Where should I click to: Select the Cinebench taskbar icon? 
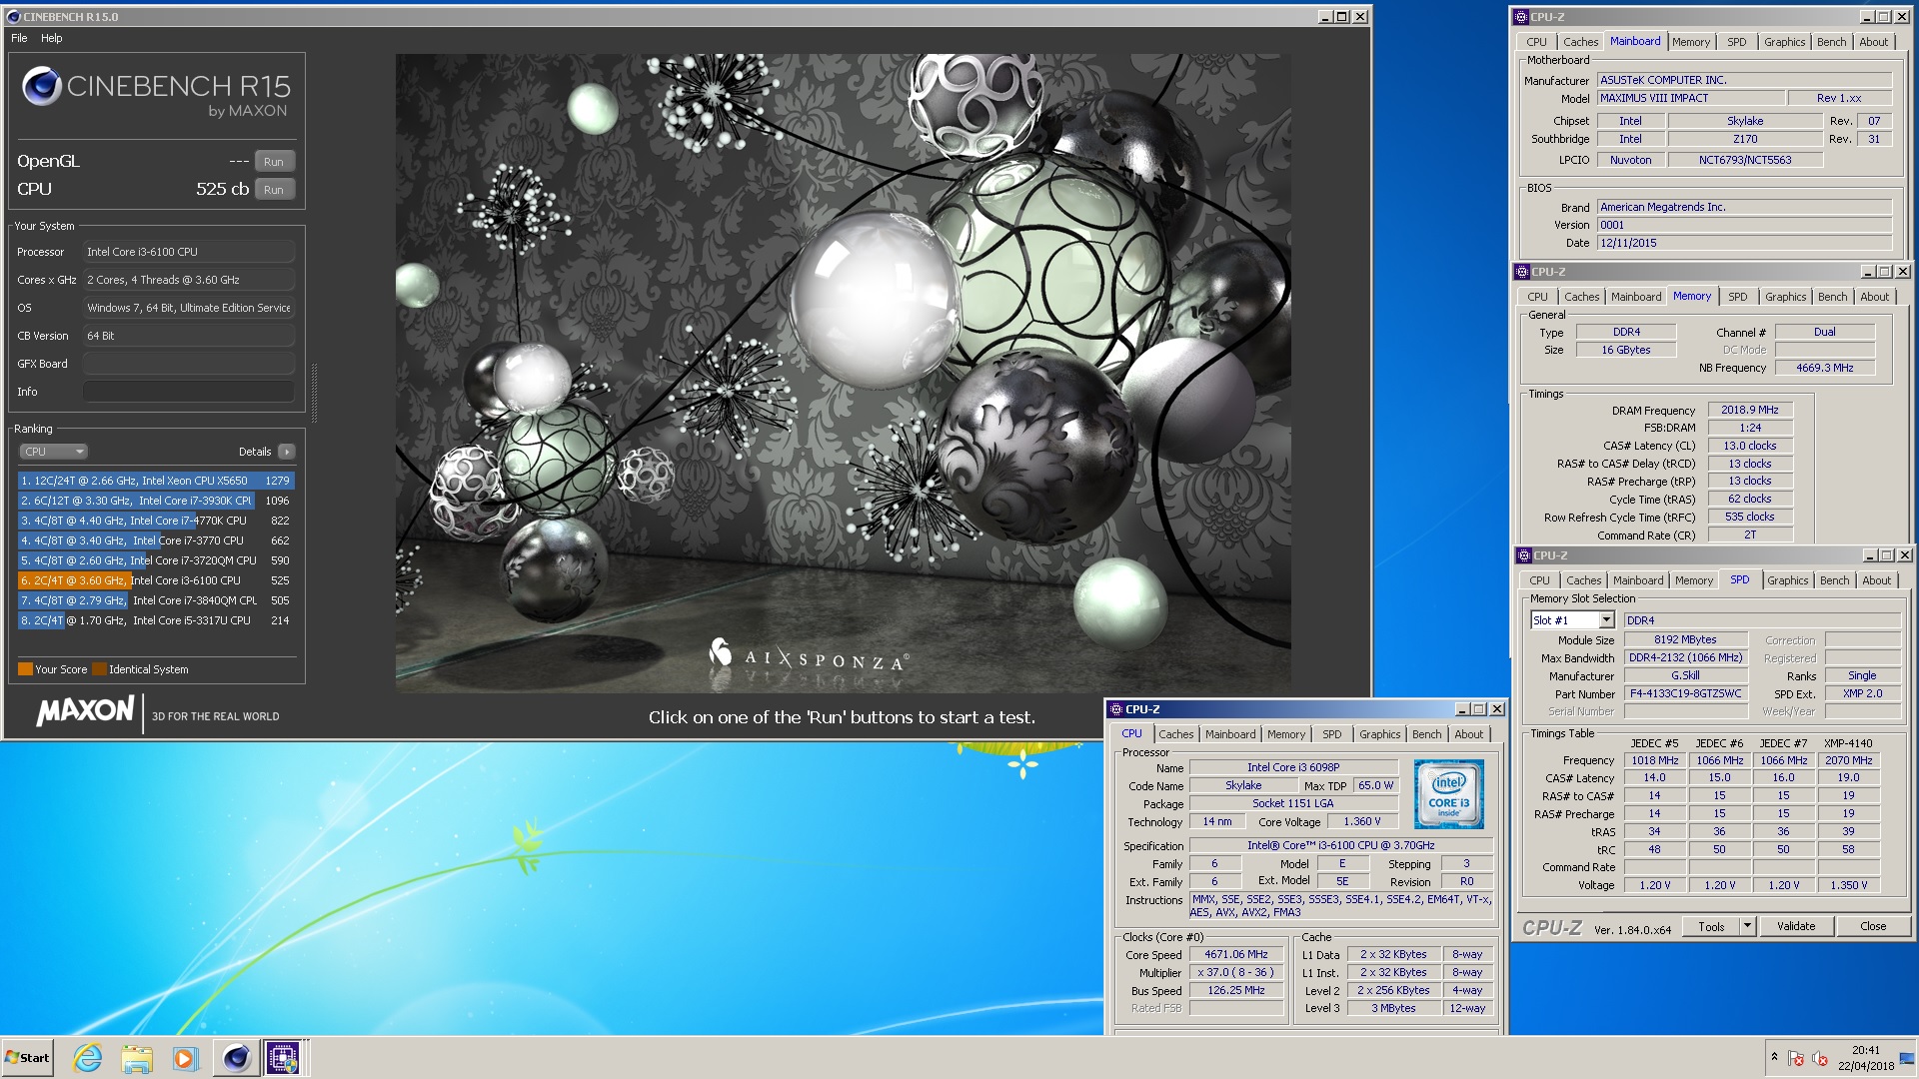coord(236,1058)
